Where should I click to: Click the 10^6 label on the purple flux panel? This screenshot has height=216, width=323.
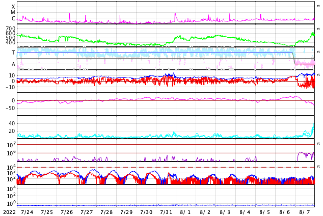click(x=11, y=152)
